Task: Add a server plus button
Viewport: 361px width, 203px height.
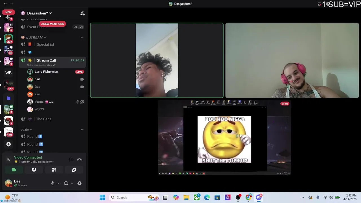Action: click(8, 144)
